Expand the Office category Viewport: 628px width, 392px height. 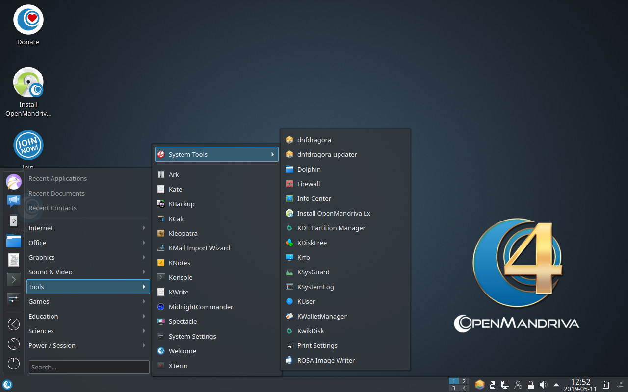(88, 243)
